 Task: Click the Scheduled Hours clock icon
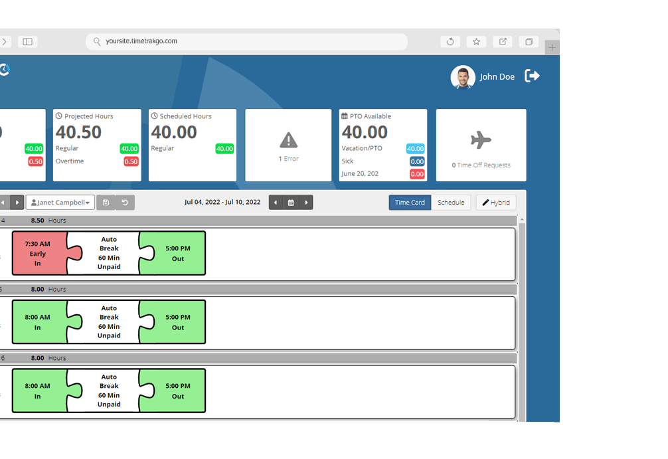tap(154, 116)
